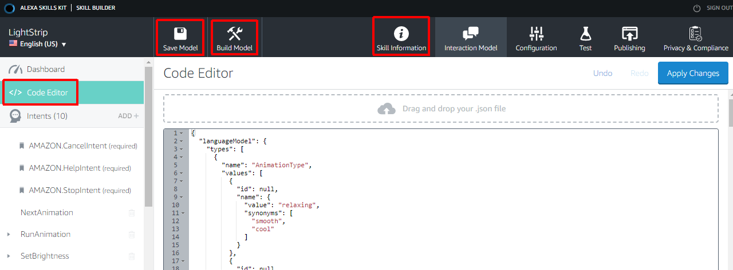This screenshot has height=270, width=733.
Task: Select Code Editor in the sidebar
Action: (x=47, y=92)
